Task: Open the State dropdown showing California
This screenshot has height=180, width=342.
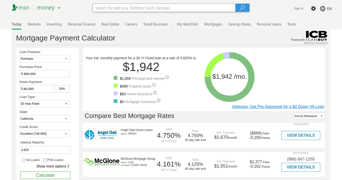Action: tap(45, 119)
